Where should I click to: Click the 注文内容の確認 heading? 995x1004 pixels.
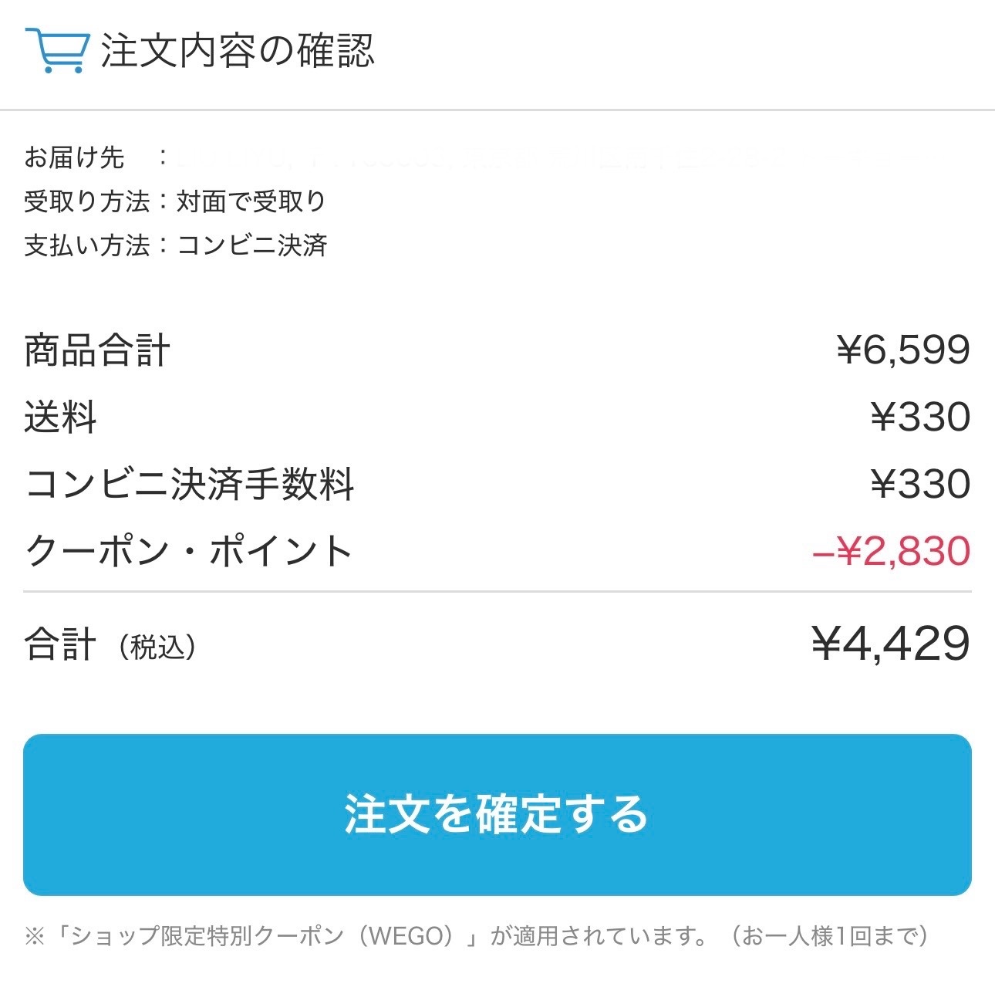click(x=238, y=51)
